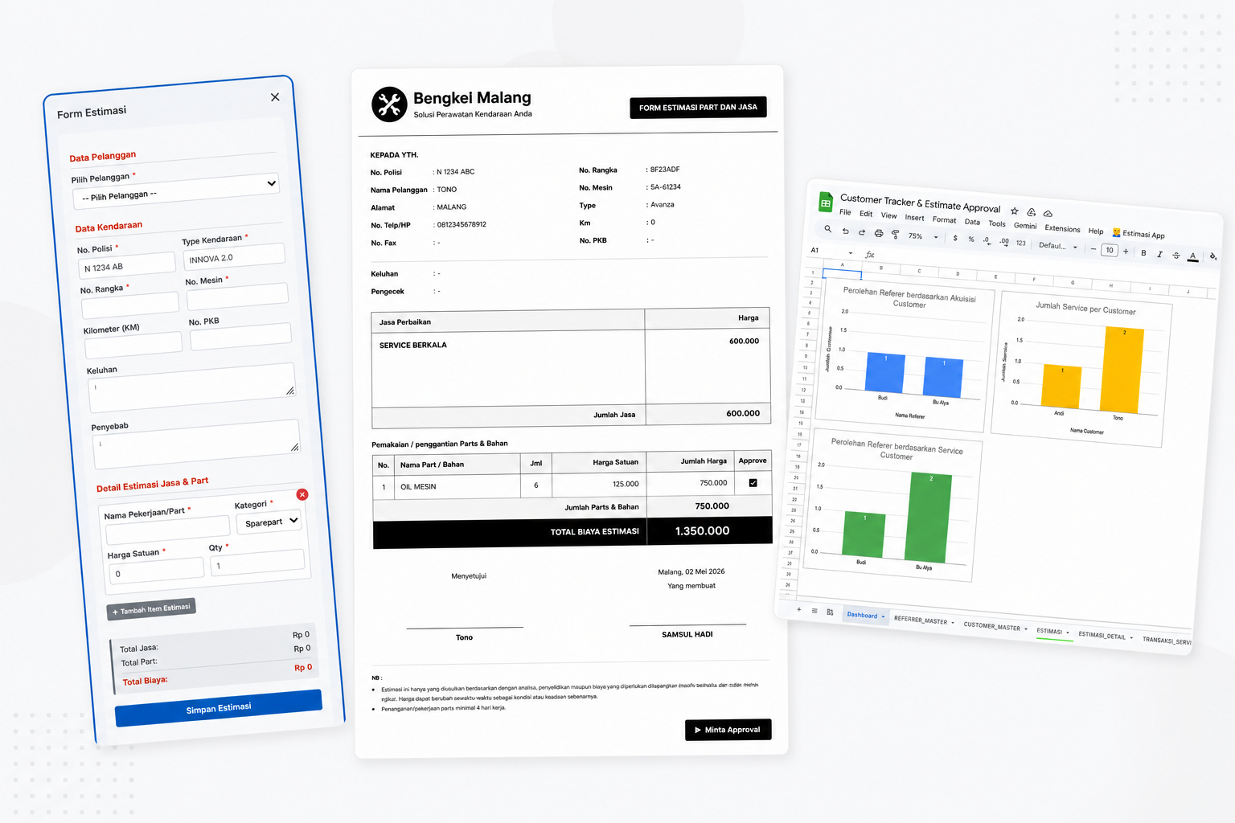Click the Google Sheets logo icon
Image resolution: width=1235 pixels, height=823 pixels.
[x=826, y=203]
